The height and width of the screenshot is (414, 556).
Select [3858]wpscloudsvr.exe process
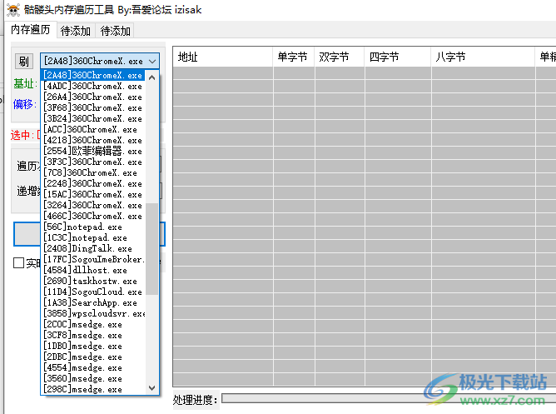click(x=93, y=314)
